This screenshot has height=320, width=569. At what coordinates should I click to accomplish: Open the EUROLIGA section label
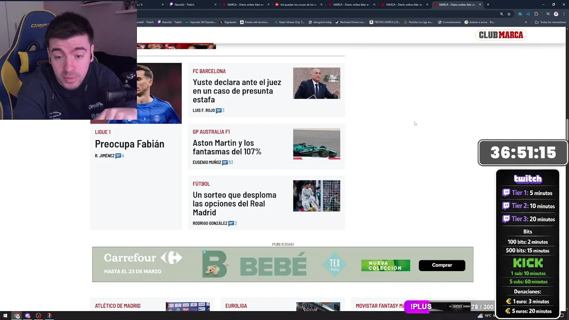point(236,306)
